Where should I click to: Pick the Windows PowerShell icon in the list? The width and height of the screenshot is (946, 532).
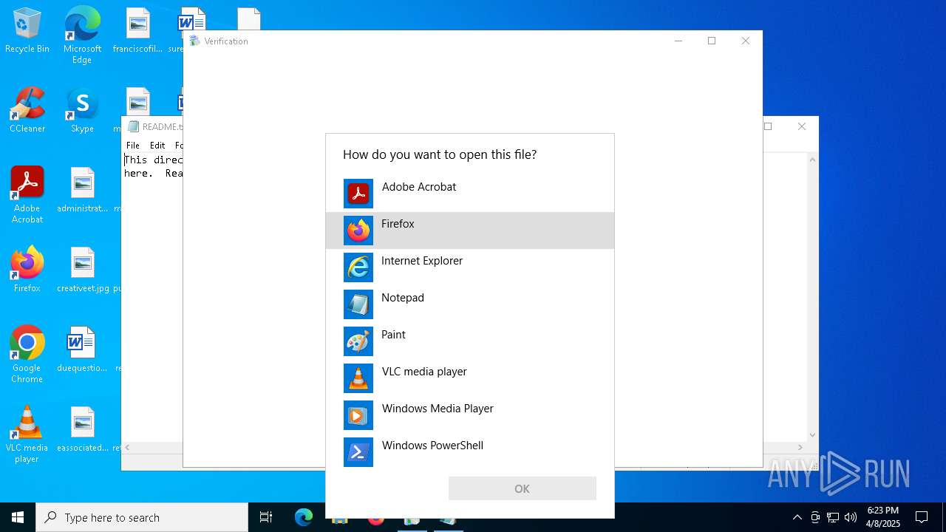pos(358,452)
